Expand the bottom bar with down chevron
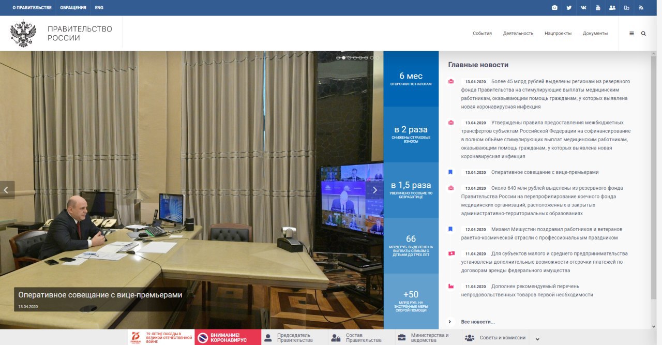Screen dimensions: 662x345 [537, 339]
